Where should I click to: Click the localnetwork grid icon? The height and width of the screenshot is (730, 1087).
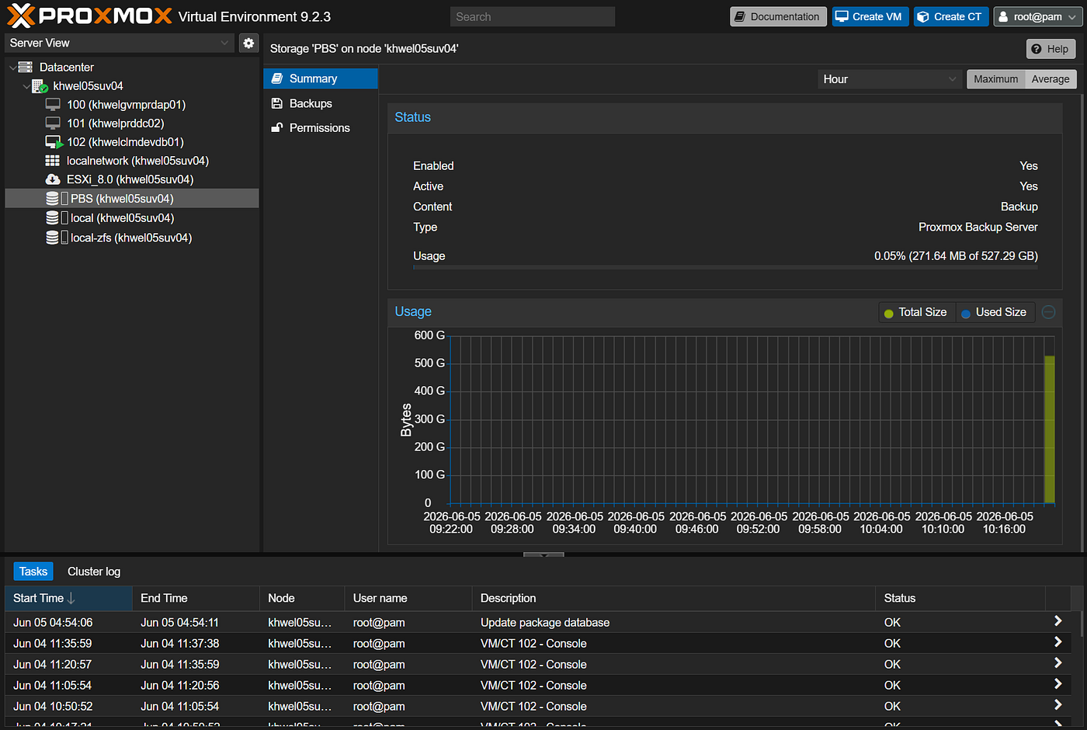click(x=52, y=161)
